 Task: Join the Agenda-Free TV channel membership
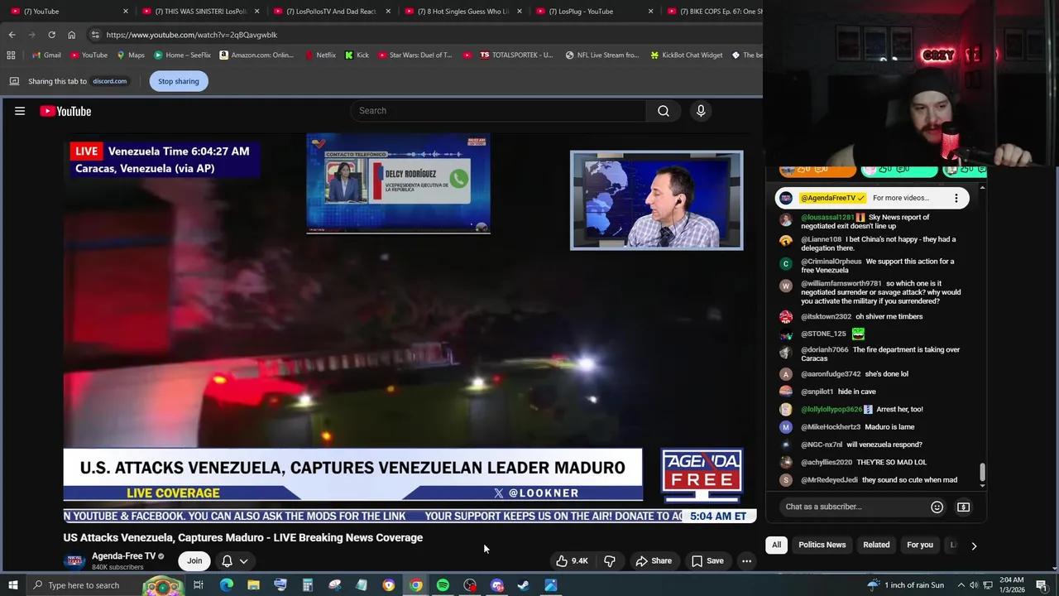point(194,561)
